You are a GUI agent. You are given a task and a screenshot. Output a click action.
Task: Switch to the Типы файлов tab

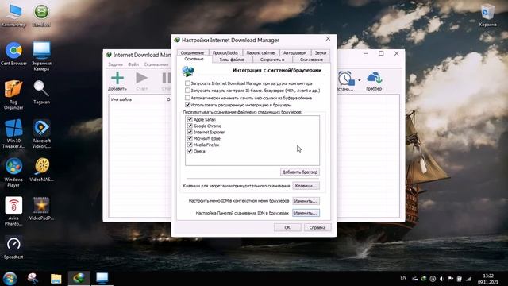pyautogui.click(x=232, y=60)
